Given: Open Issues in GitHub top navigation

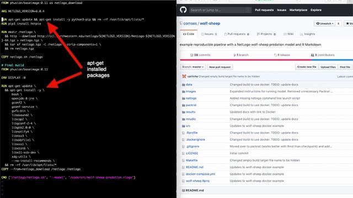Looking at the screenshot, I should pos(281,10).
